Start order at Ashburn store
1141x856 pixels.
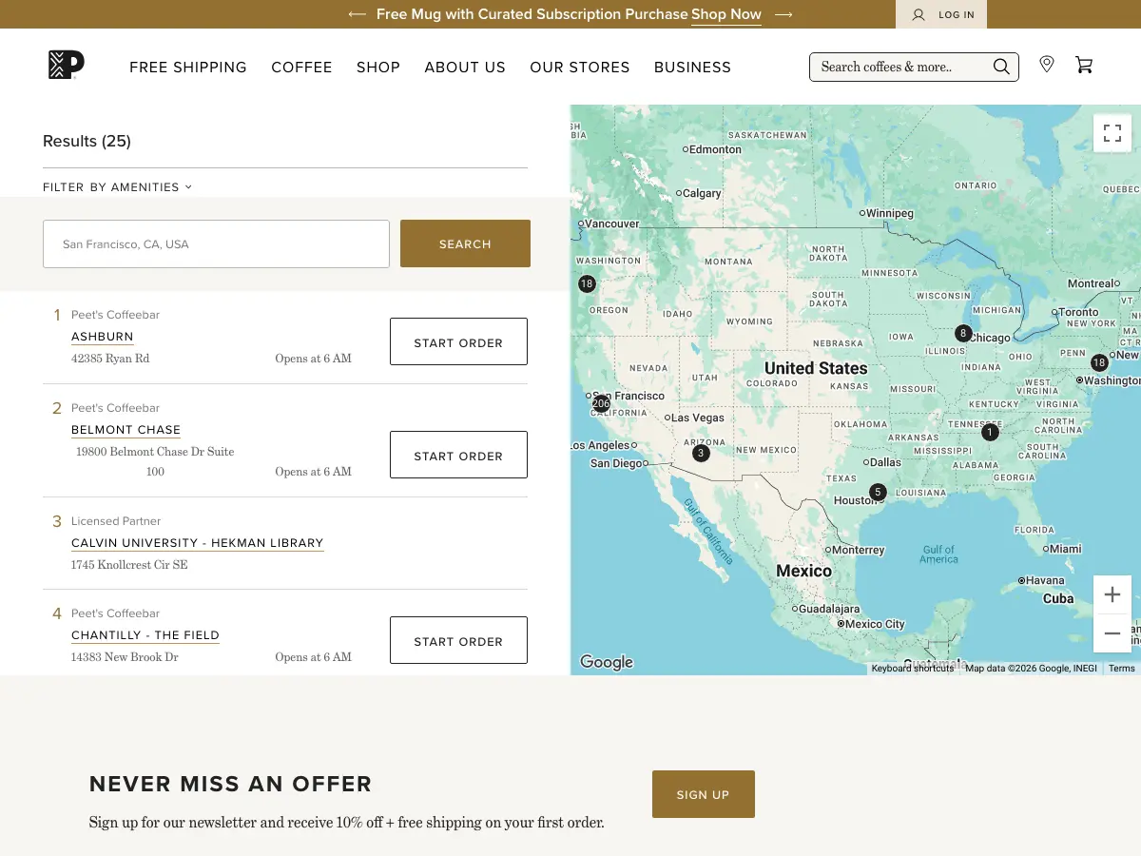pyautogui.click(x=458, y=341)
